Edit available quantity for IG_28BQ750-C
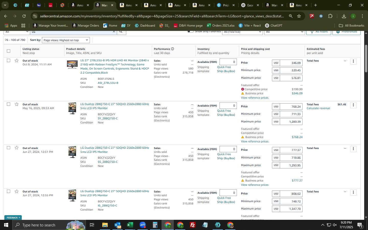 tap(228, 193)
